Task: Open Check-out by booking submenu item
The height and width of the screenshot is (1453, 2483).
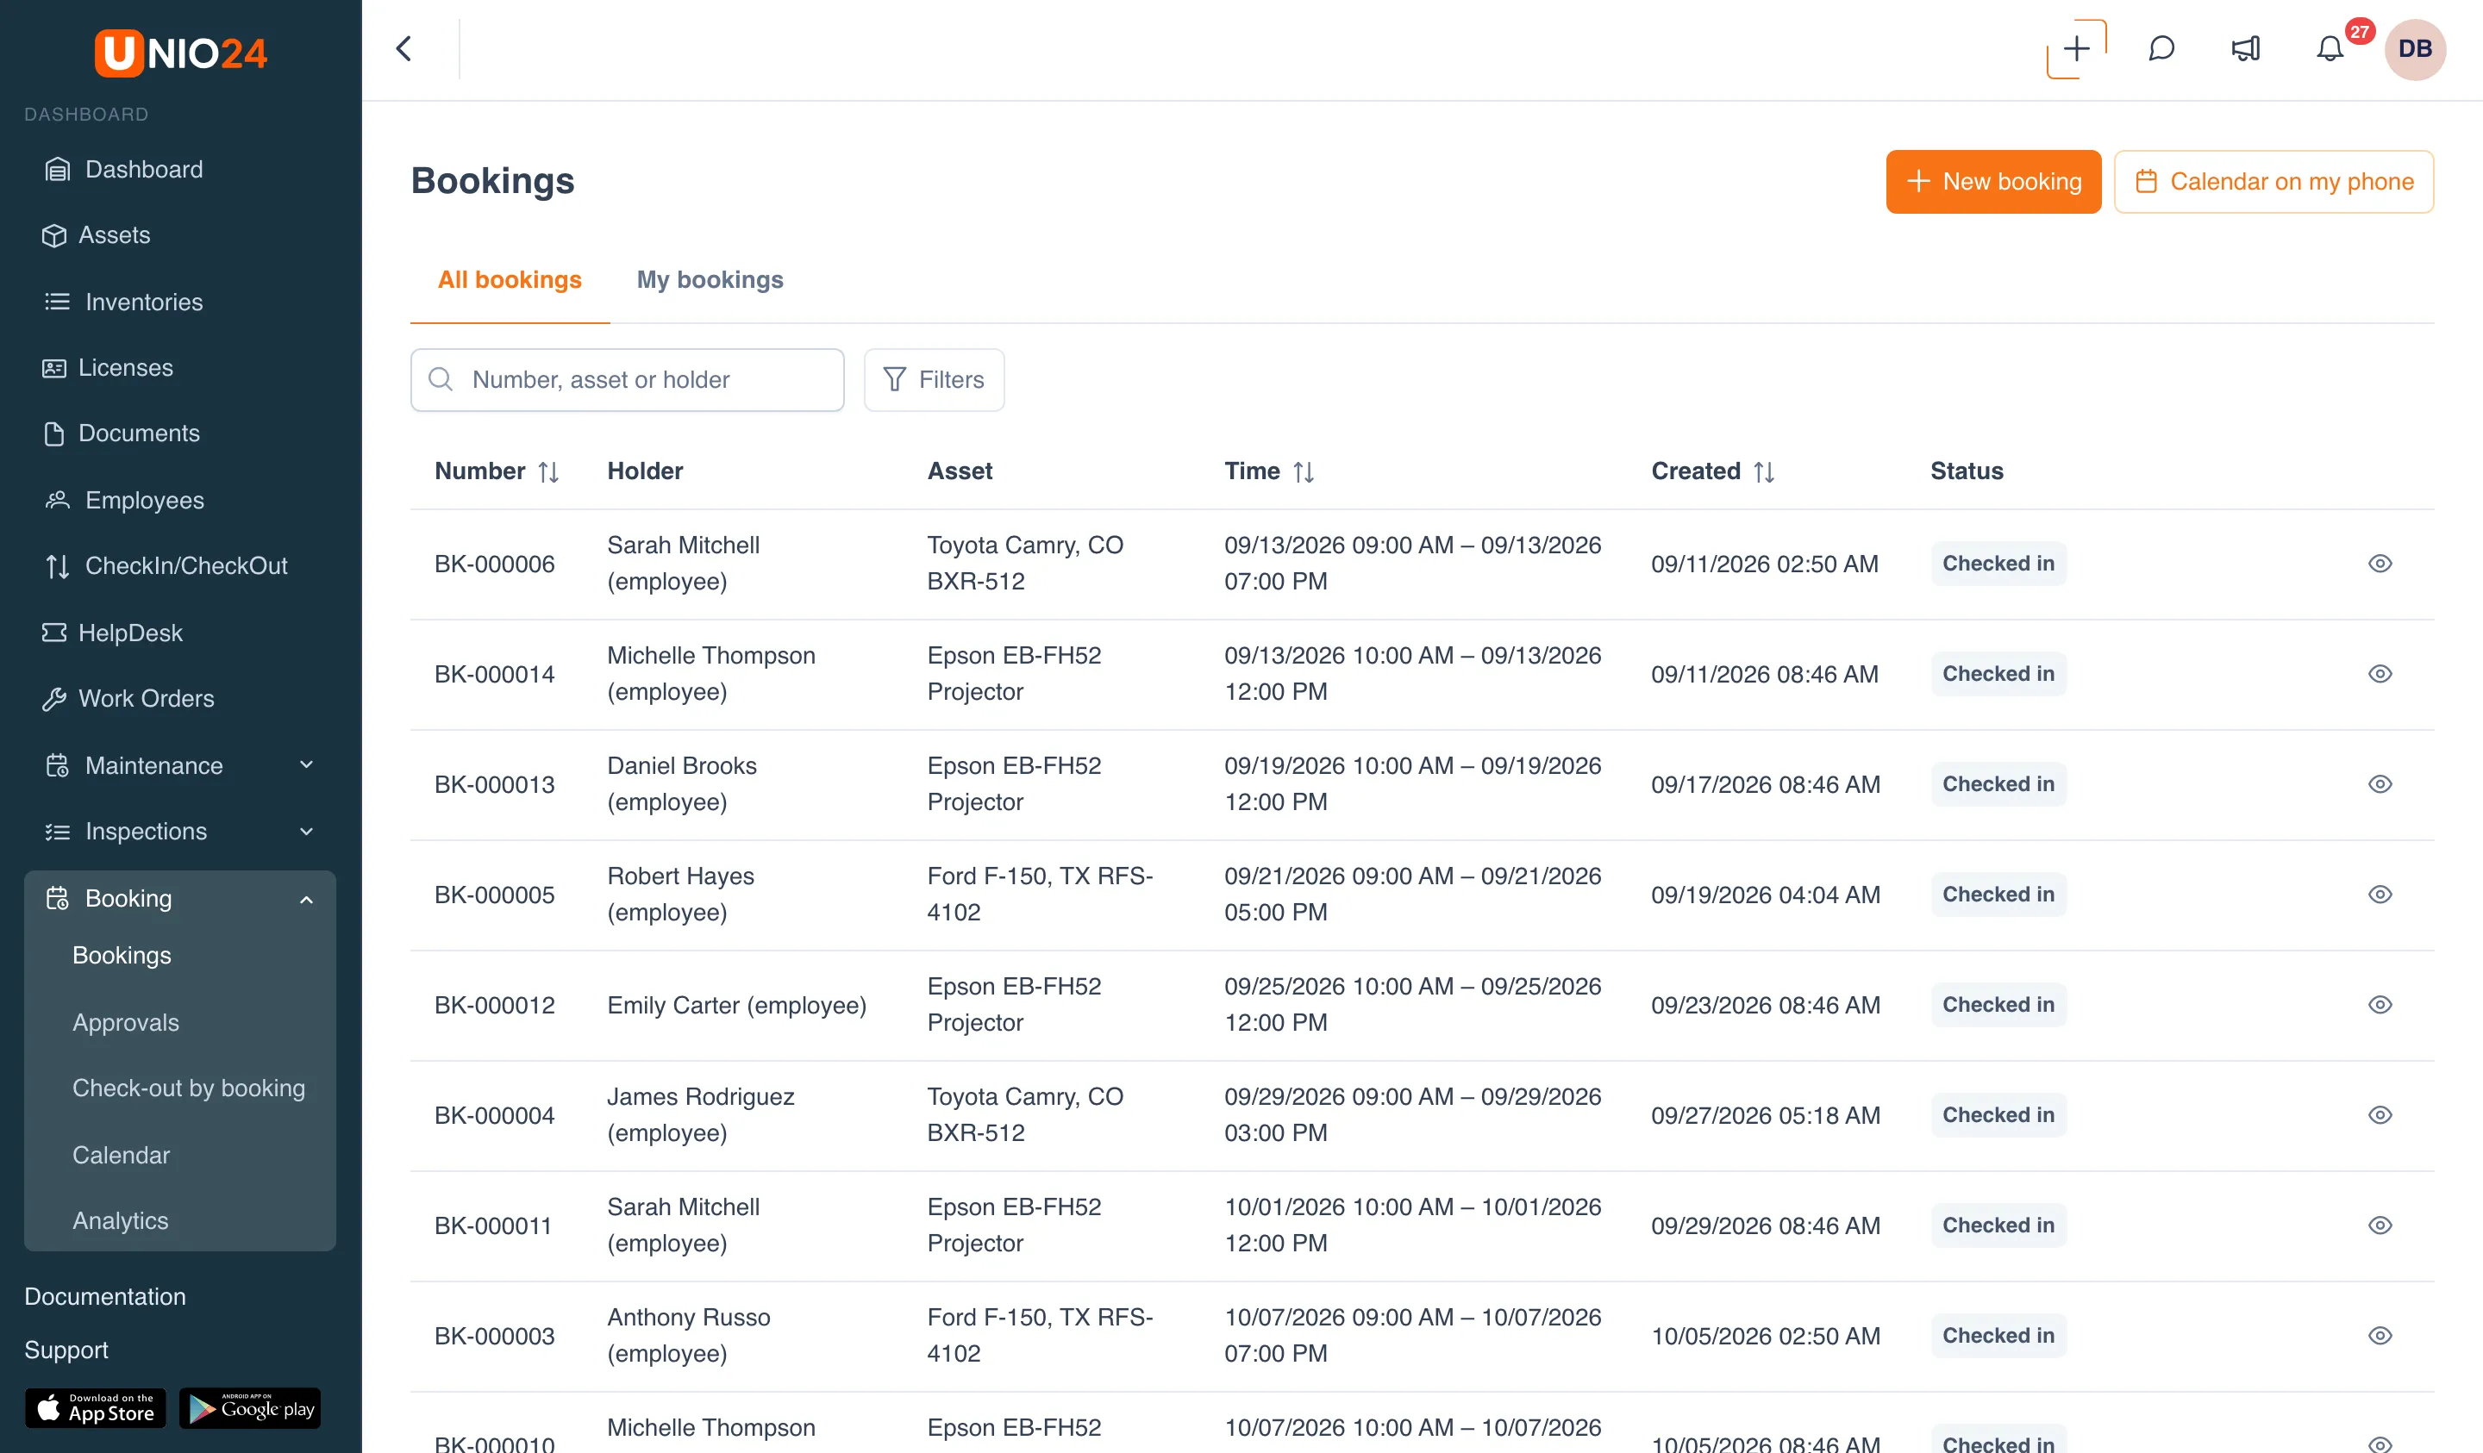Action: click(188, 1088)
